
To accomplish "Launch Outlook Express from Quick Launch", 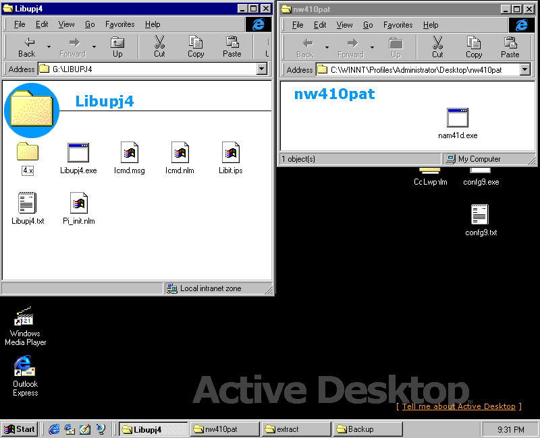I will (x=70, y=429).
